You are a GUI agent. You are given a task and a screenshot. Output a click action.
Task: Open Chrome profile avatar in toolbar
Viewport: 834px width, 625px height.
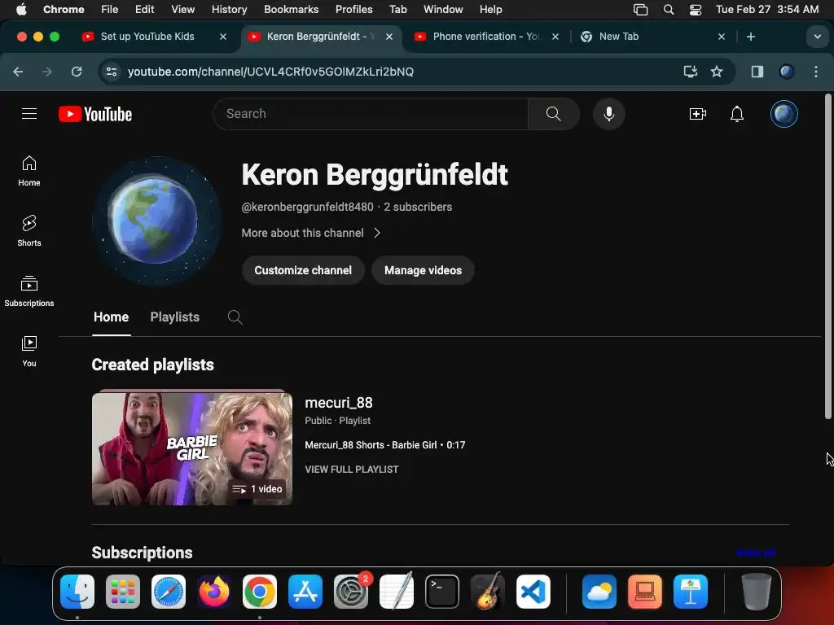(x=786, y=72)
